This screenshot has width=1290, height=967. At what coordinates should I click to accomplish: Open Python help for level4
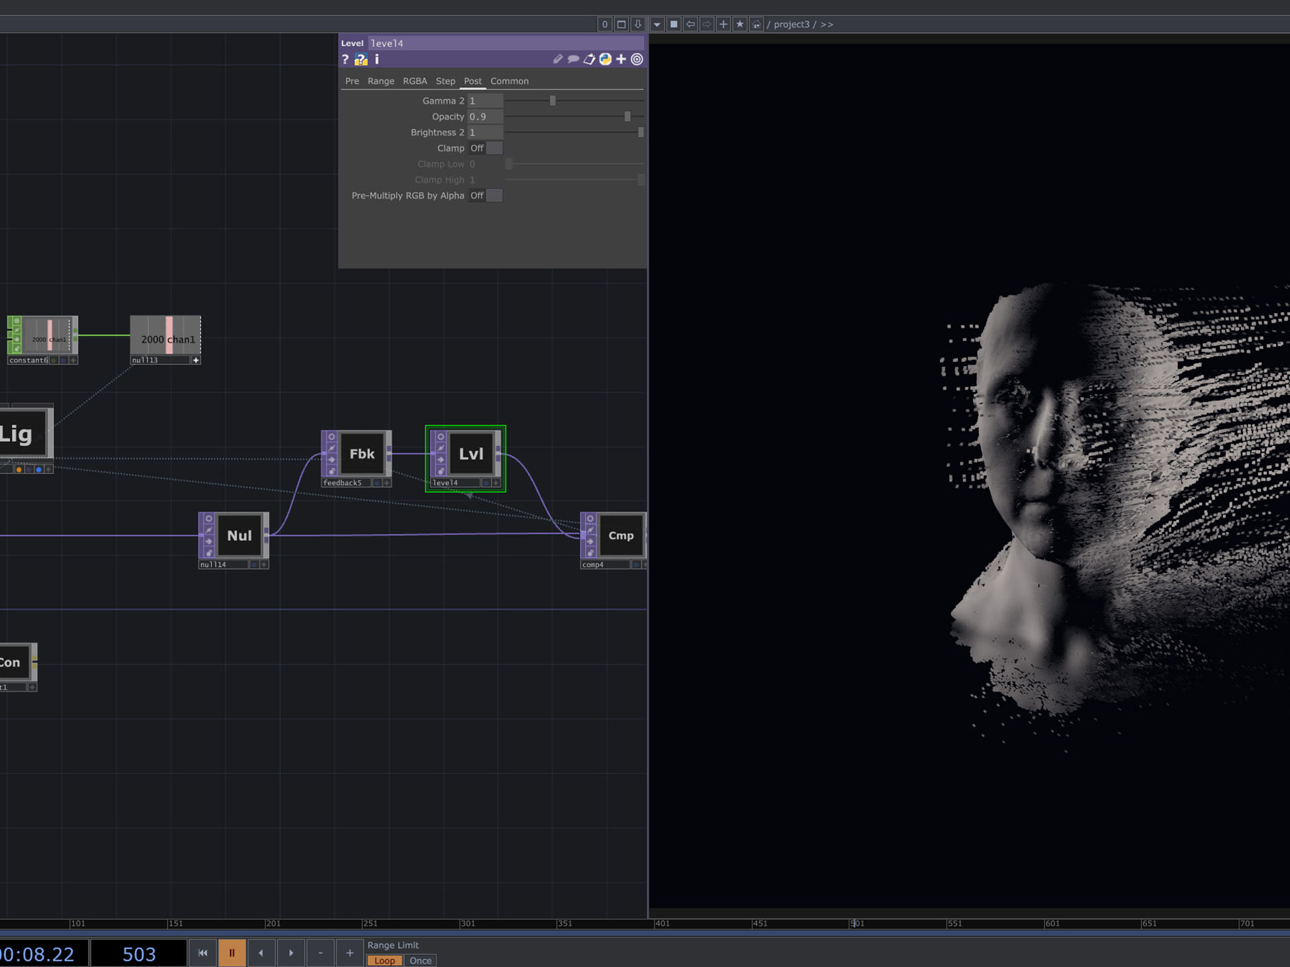click(x=361, y=60)
